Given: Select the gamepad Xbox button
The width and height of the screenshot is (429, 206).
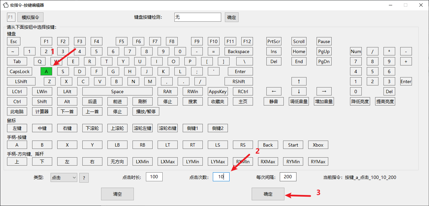Looking at the screenshot, I should (318, 145).
